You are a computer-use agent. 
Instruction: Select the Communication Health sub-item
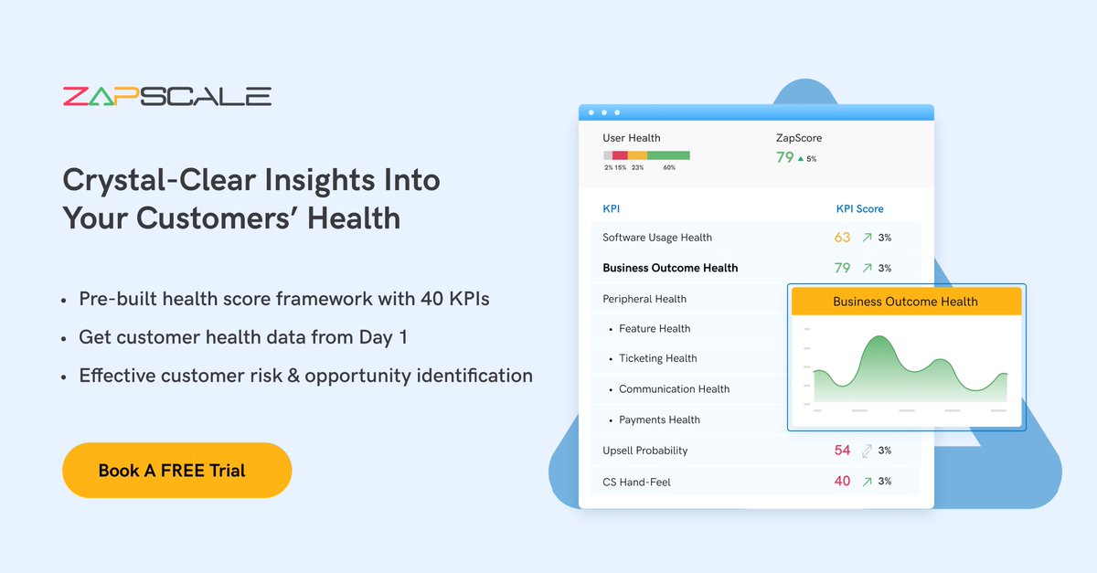[x=674, y=389]
